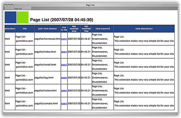
Task: Click the window resize grip icon
Action: [176, 114]
